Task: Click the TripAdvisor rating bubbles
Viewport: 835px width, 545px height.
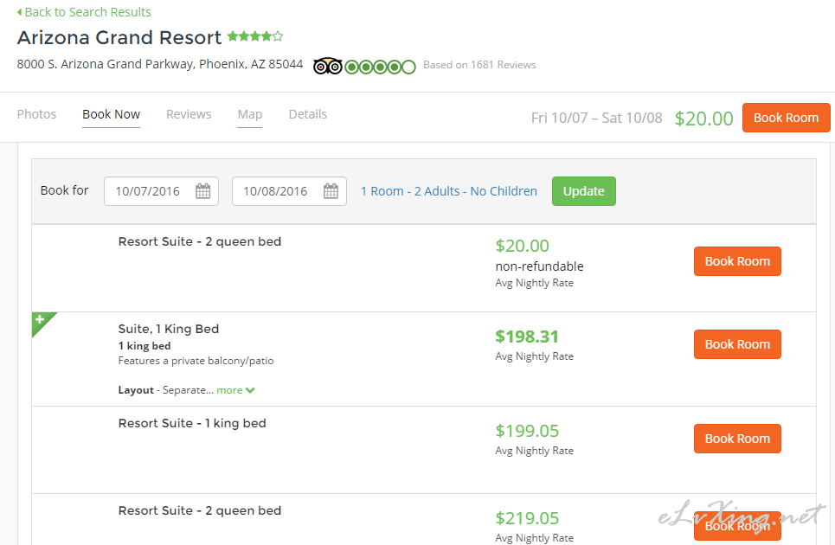Action: [x=380, y=67]
